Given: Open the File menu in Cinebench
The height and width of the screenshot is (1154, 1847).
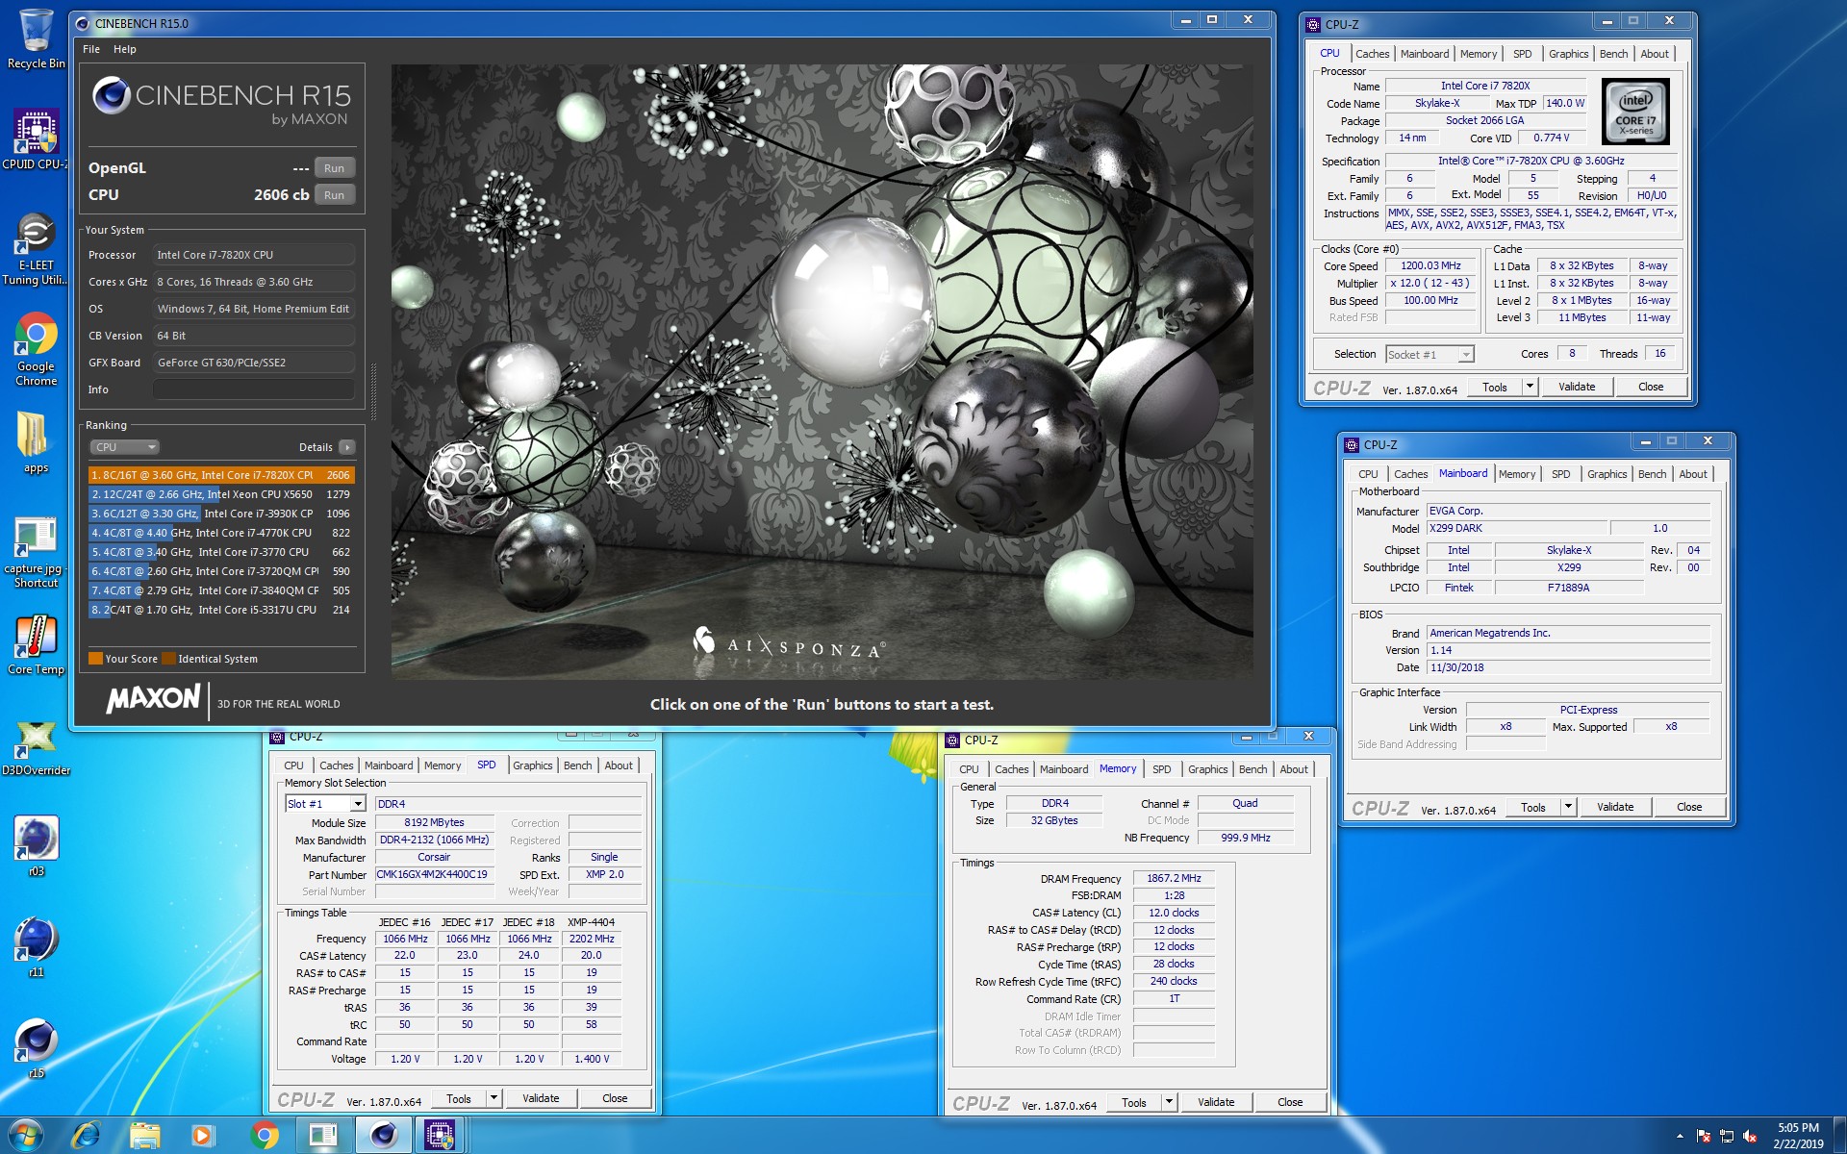Looking at the screenshot, I should click(91, 49).
